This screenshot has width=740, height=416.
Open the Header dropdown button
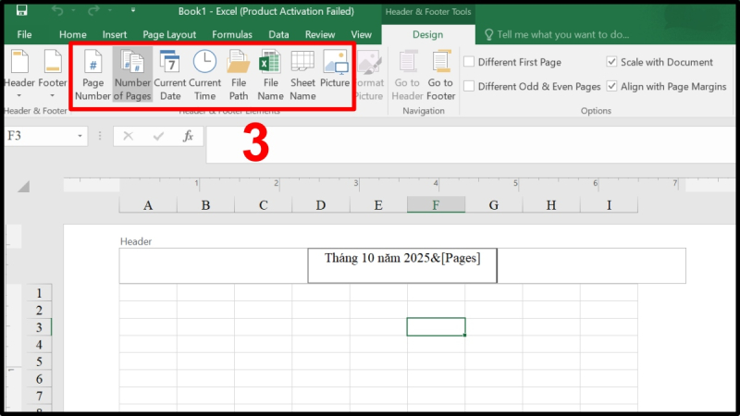(x=19, y=75)
